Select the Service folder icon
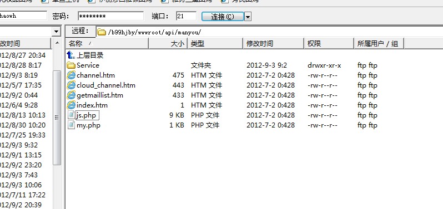The height and width of the screenshot is (209, 443). click(x=71, y=65)
